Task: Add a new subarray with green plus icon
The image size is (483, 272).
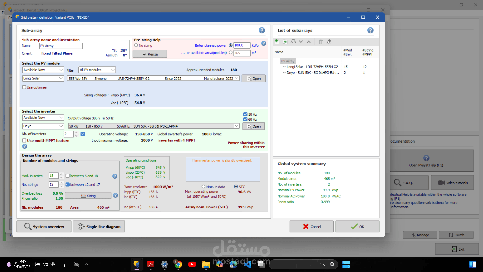Action: (276, 41)
